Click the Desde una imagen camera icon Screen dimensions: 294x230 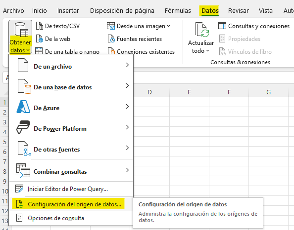point(111,26)
